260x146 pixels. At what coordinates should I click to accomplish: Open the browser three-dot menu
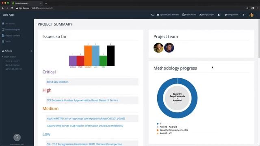pos(257,8)
